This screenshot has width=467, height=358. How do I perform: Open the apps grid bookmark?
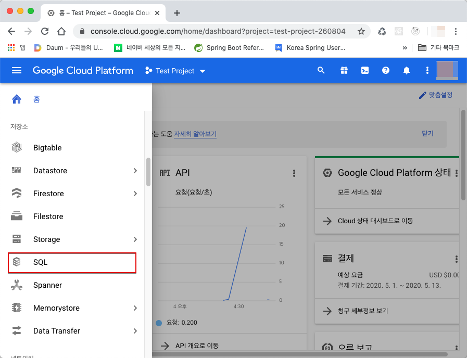point(11,48)
